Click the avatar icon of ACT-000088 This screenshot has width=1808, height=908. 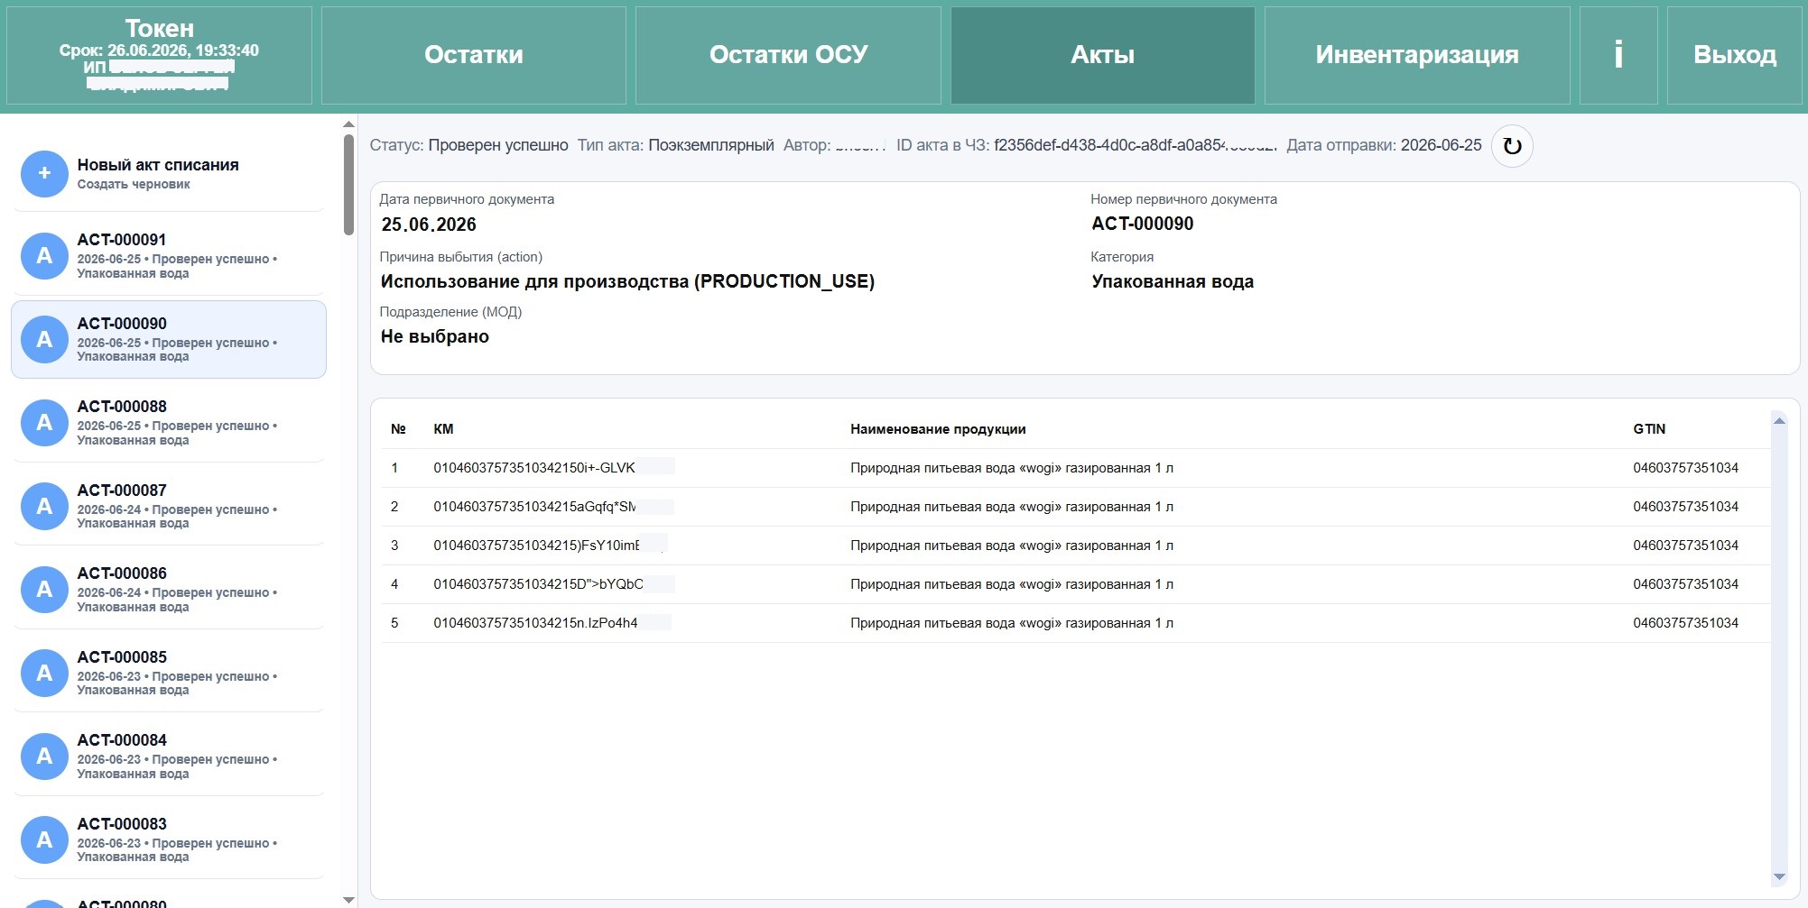click(x=44, y=423)
